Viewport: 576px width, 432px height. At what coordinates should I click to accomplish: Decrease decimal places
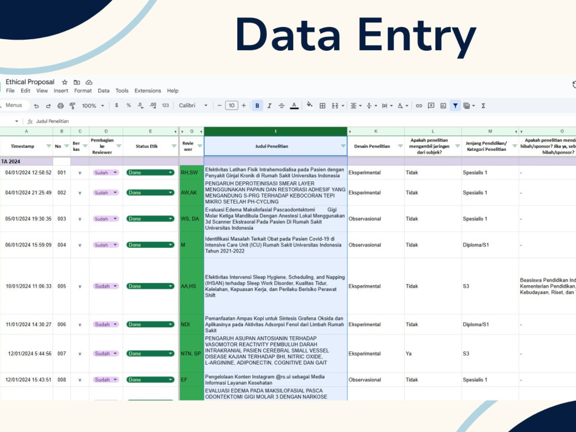click(x=141, y=105)
